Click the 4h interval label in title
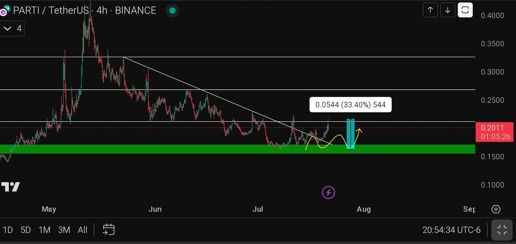516x244 pixels. pos(102,11)
